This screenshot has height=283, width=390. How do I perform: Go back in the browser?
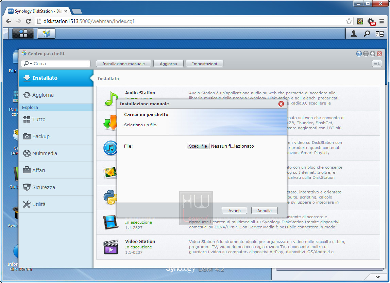pos(9,21)
